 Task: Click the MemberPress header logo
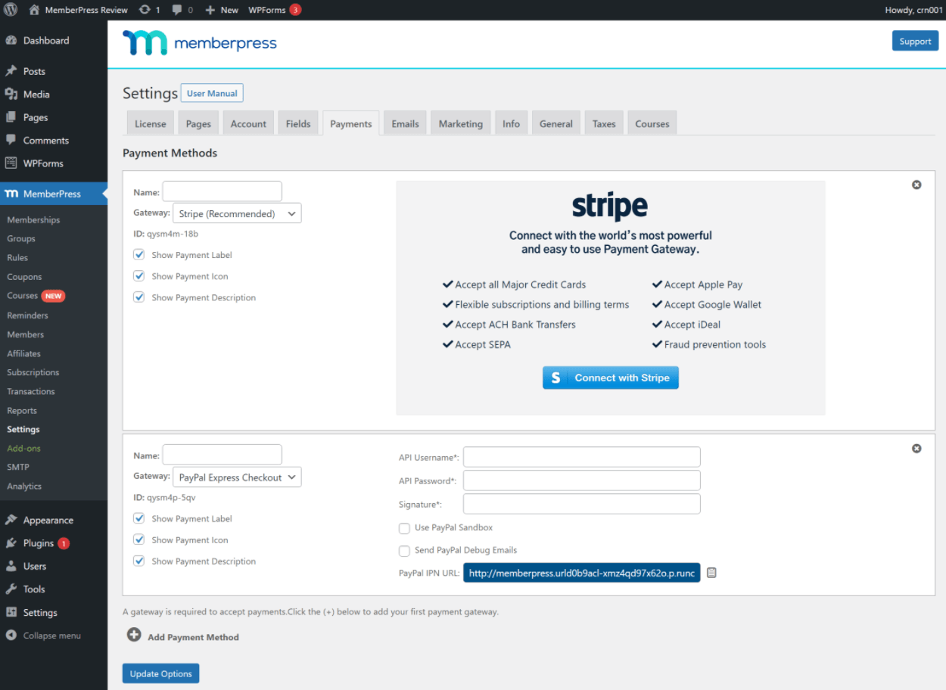click(200, 43)
